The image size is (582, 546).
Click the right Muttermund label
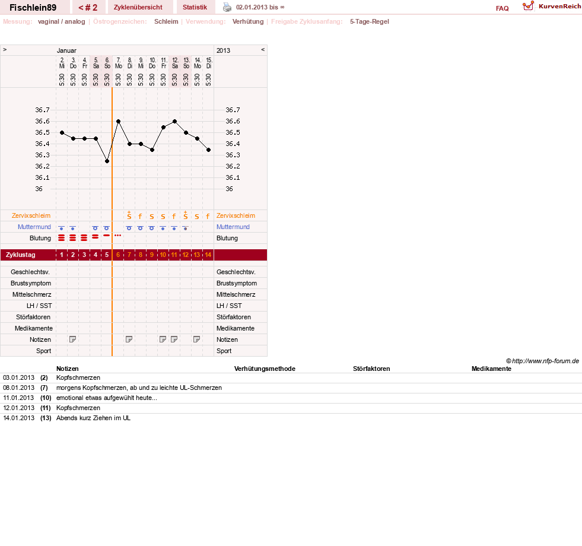[233, 227]
